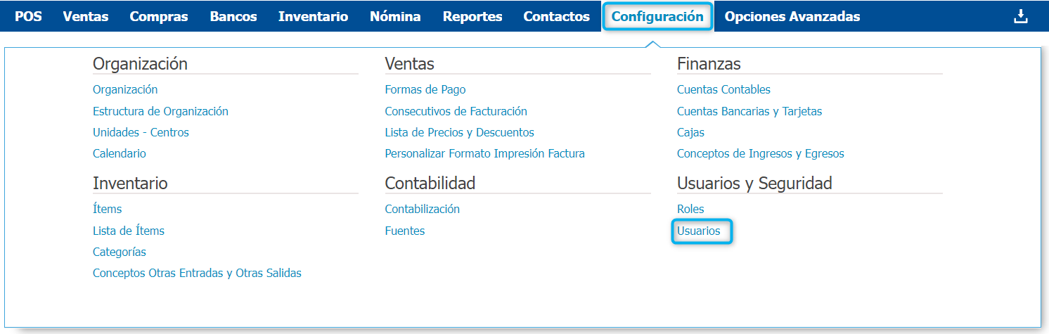Screen dimensions: 1049x334
Task: Go to Opciones Avanzadas menu
Action: point(792,16)
